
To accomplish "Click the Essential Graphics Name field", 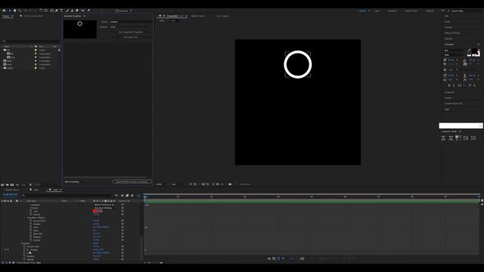I will [x=131, y=22].
